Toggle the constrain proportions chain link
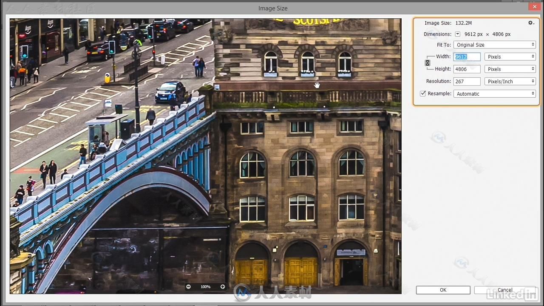The image size is (544, 306). (x=428, y=63)
